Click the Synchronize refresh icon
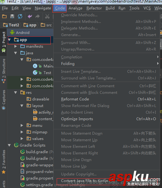The image size is (162, 188). (x=20, y=16)
